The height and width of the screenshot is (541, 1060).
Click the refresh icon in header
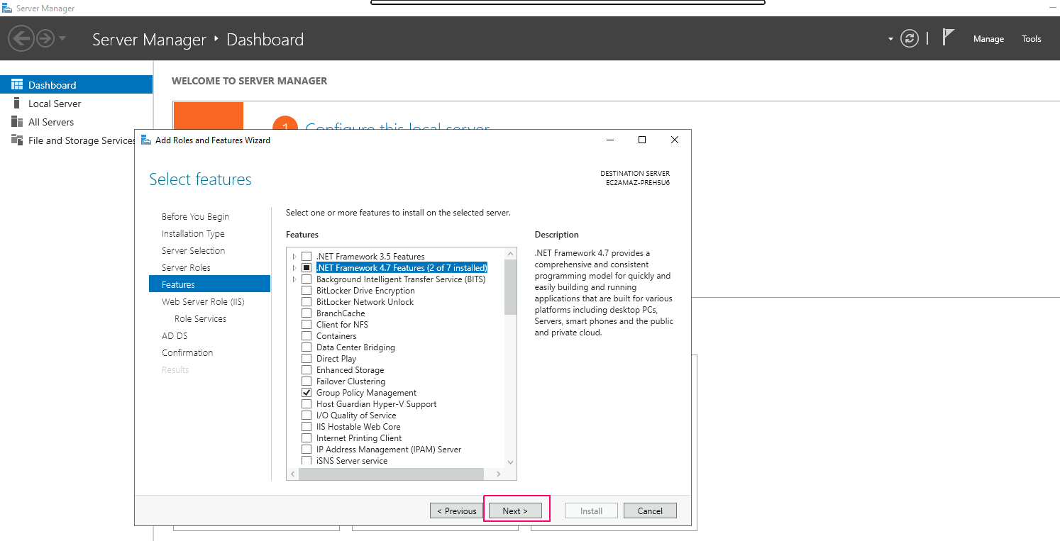(910, 39)
